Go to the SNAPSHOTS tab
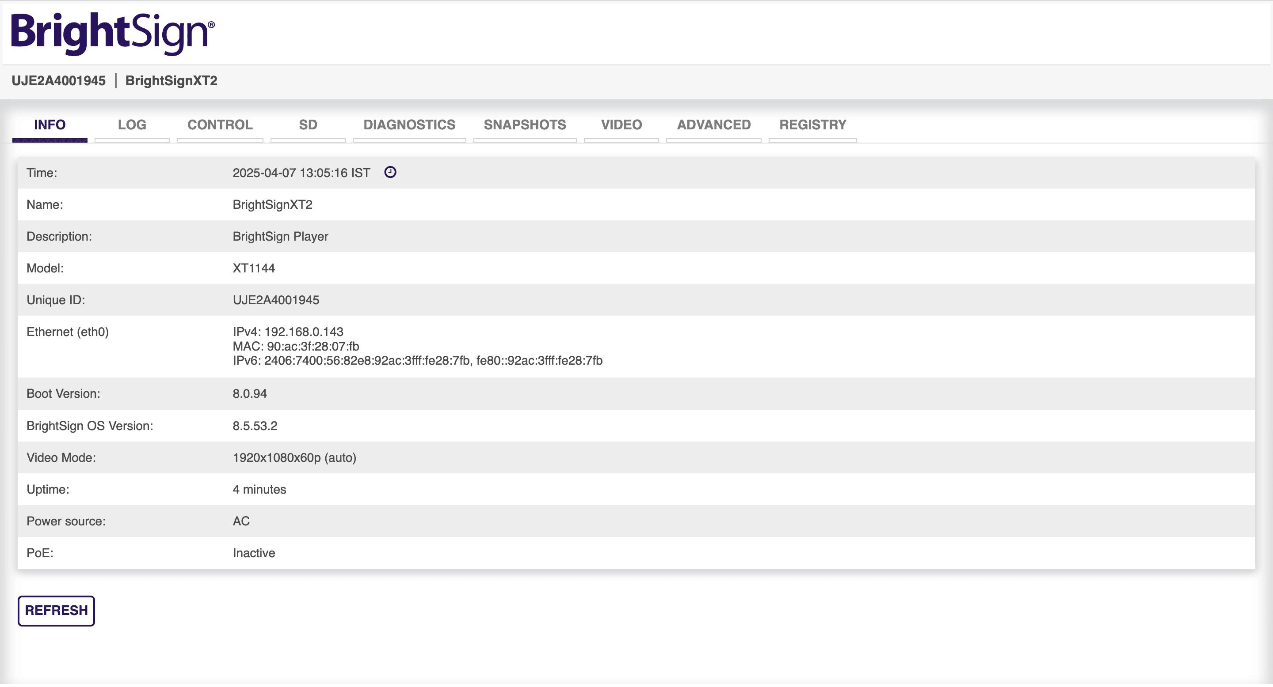 point(525,125)
